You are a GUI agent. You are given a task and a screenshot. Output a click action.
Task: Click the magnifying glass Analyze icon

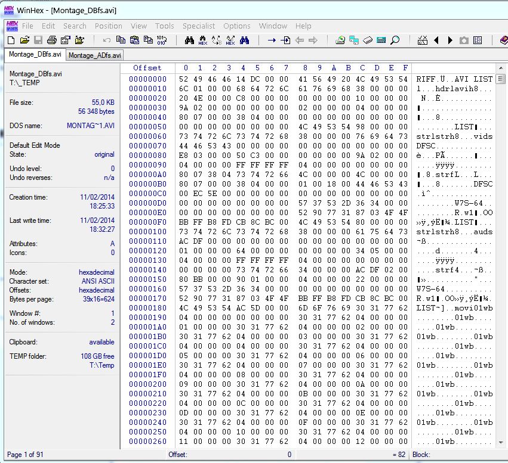point(395,40)
